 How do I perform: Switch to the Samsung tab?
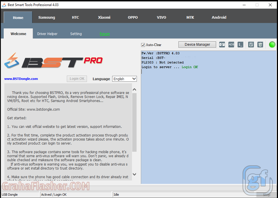point(47,18)
